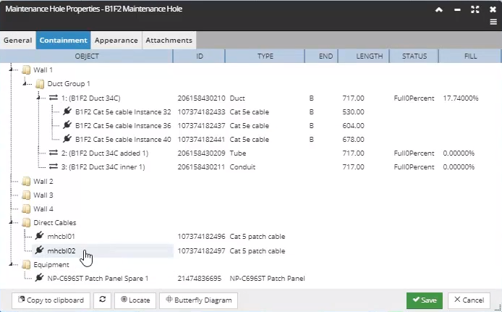Click the 17.74000% fill value

point(460,98)
